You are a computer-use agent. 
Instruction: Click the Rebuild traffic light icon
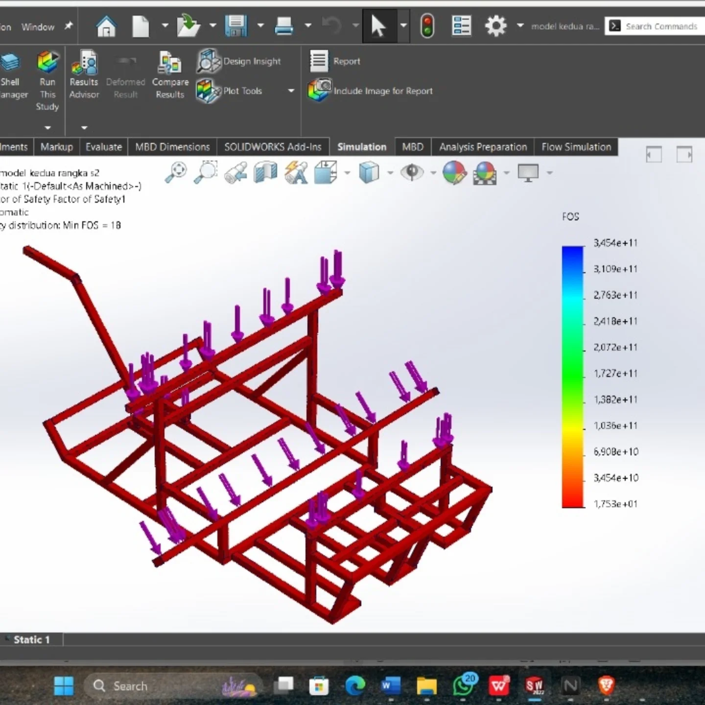tap(427, 26)
